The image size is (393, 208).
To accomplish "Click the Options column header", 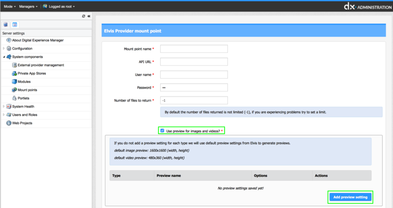I will tap(282, 176).
